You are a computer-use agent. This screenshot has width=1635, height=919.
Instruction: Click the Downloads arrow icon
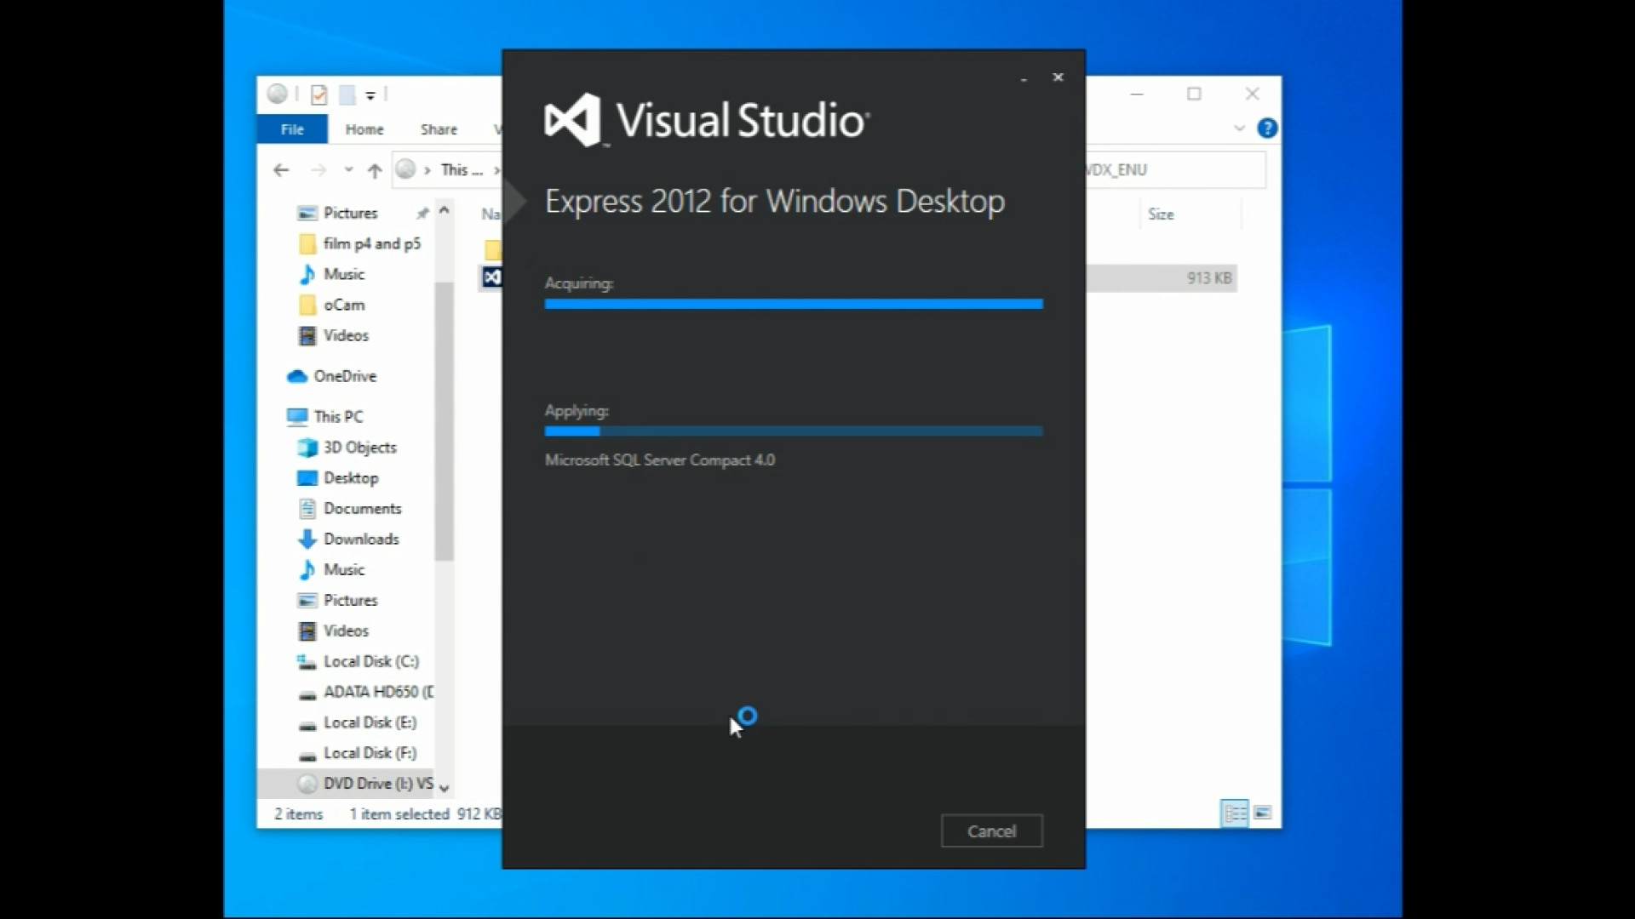point(307,539)
